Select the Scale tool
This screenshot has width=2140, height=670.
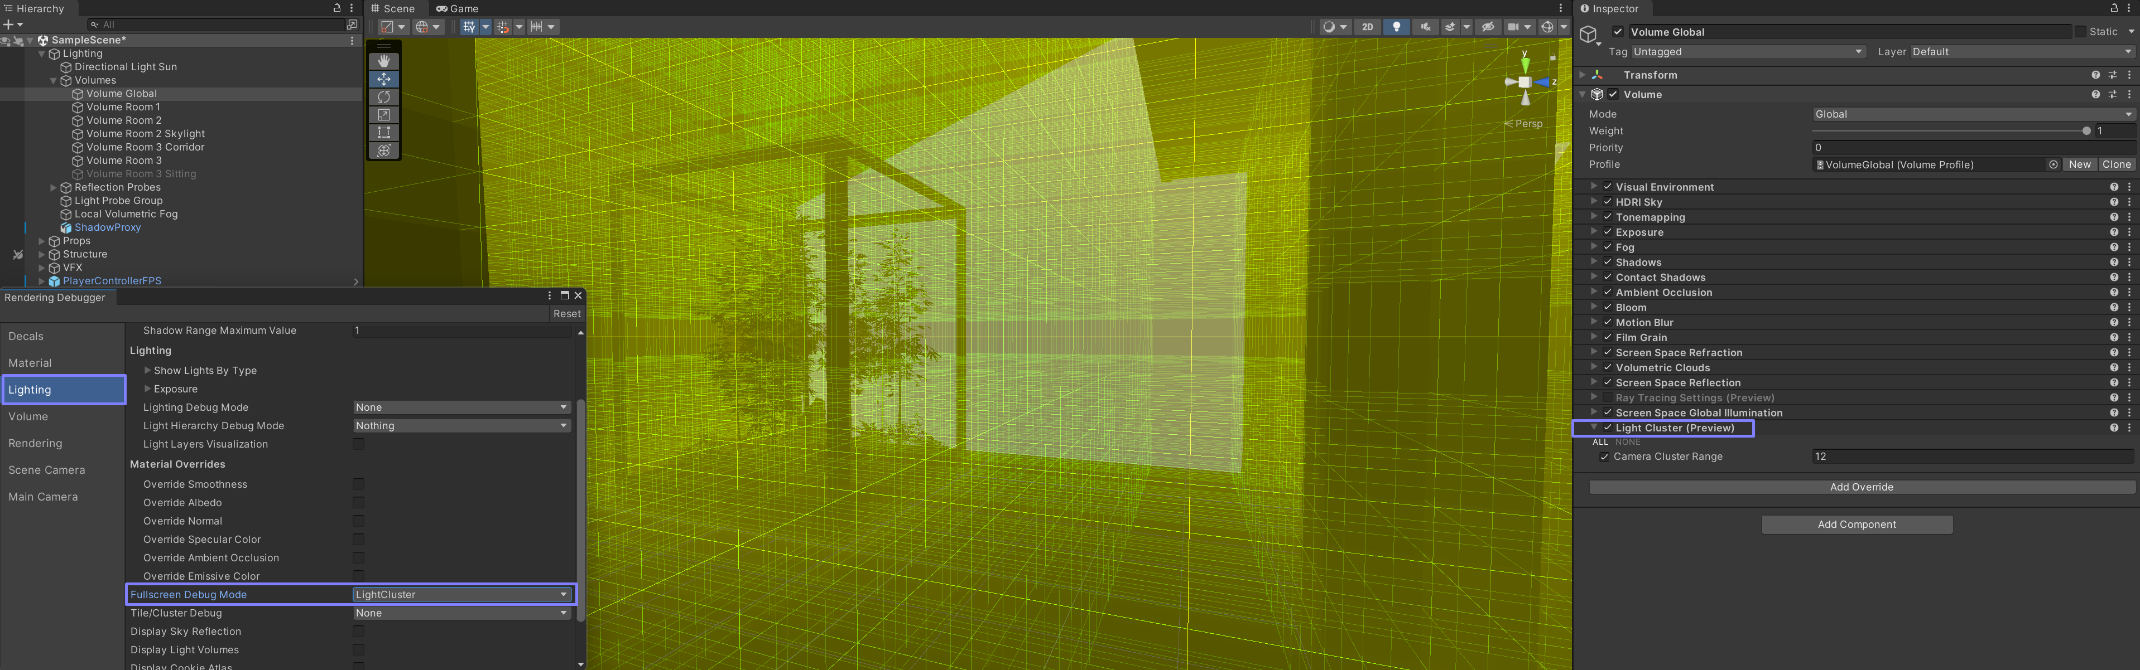384,115
